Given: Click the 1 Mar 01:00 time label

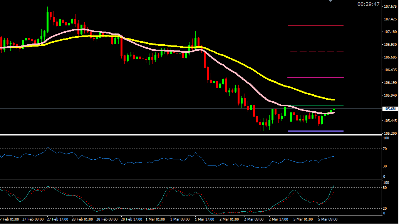Looking at the screenshot, I should coord(155,219).
